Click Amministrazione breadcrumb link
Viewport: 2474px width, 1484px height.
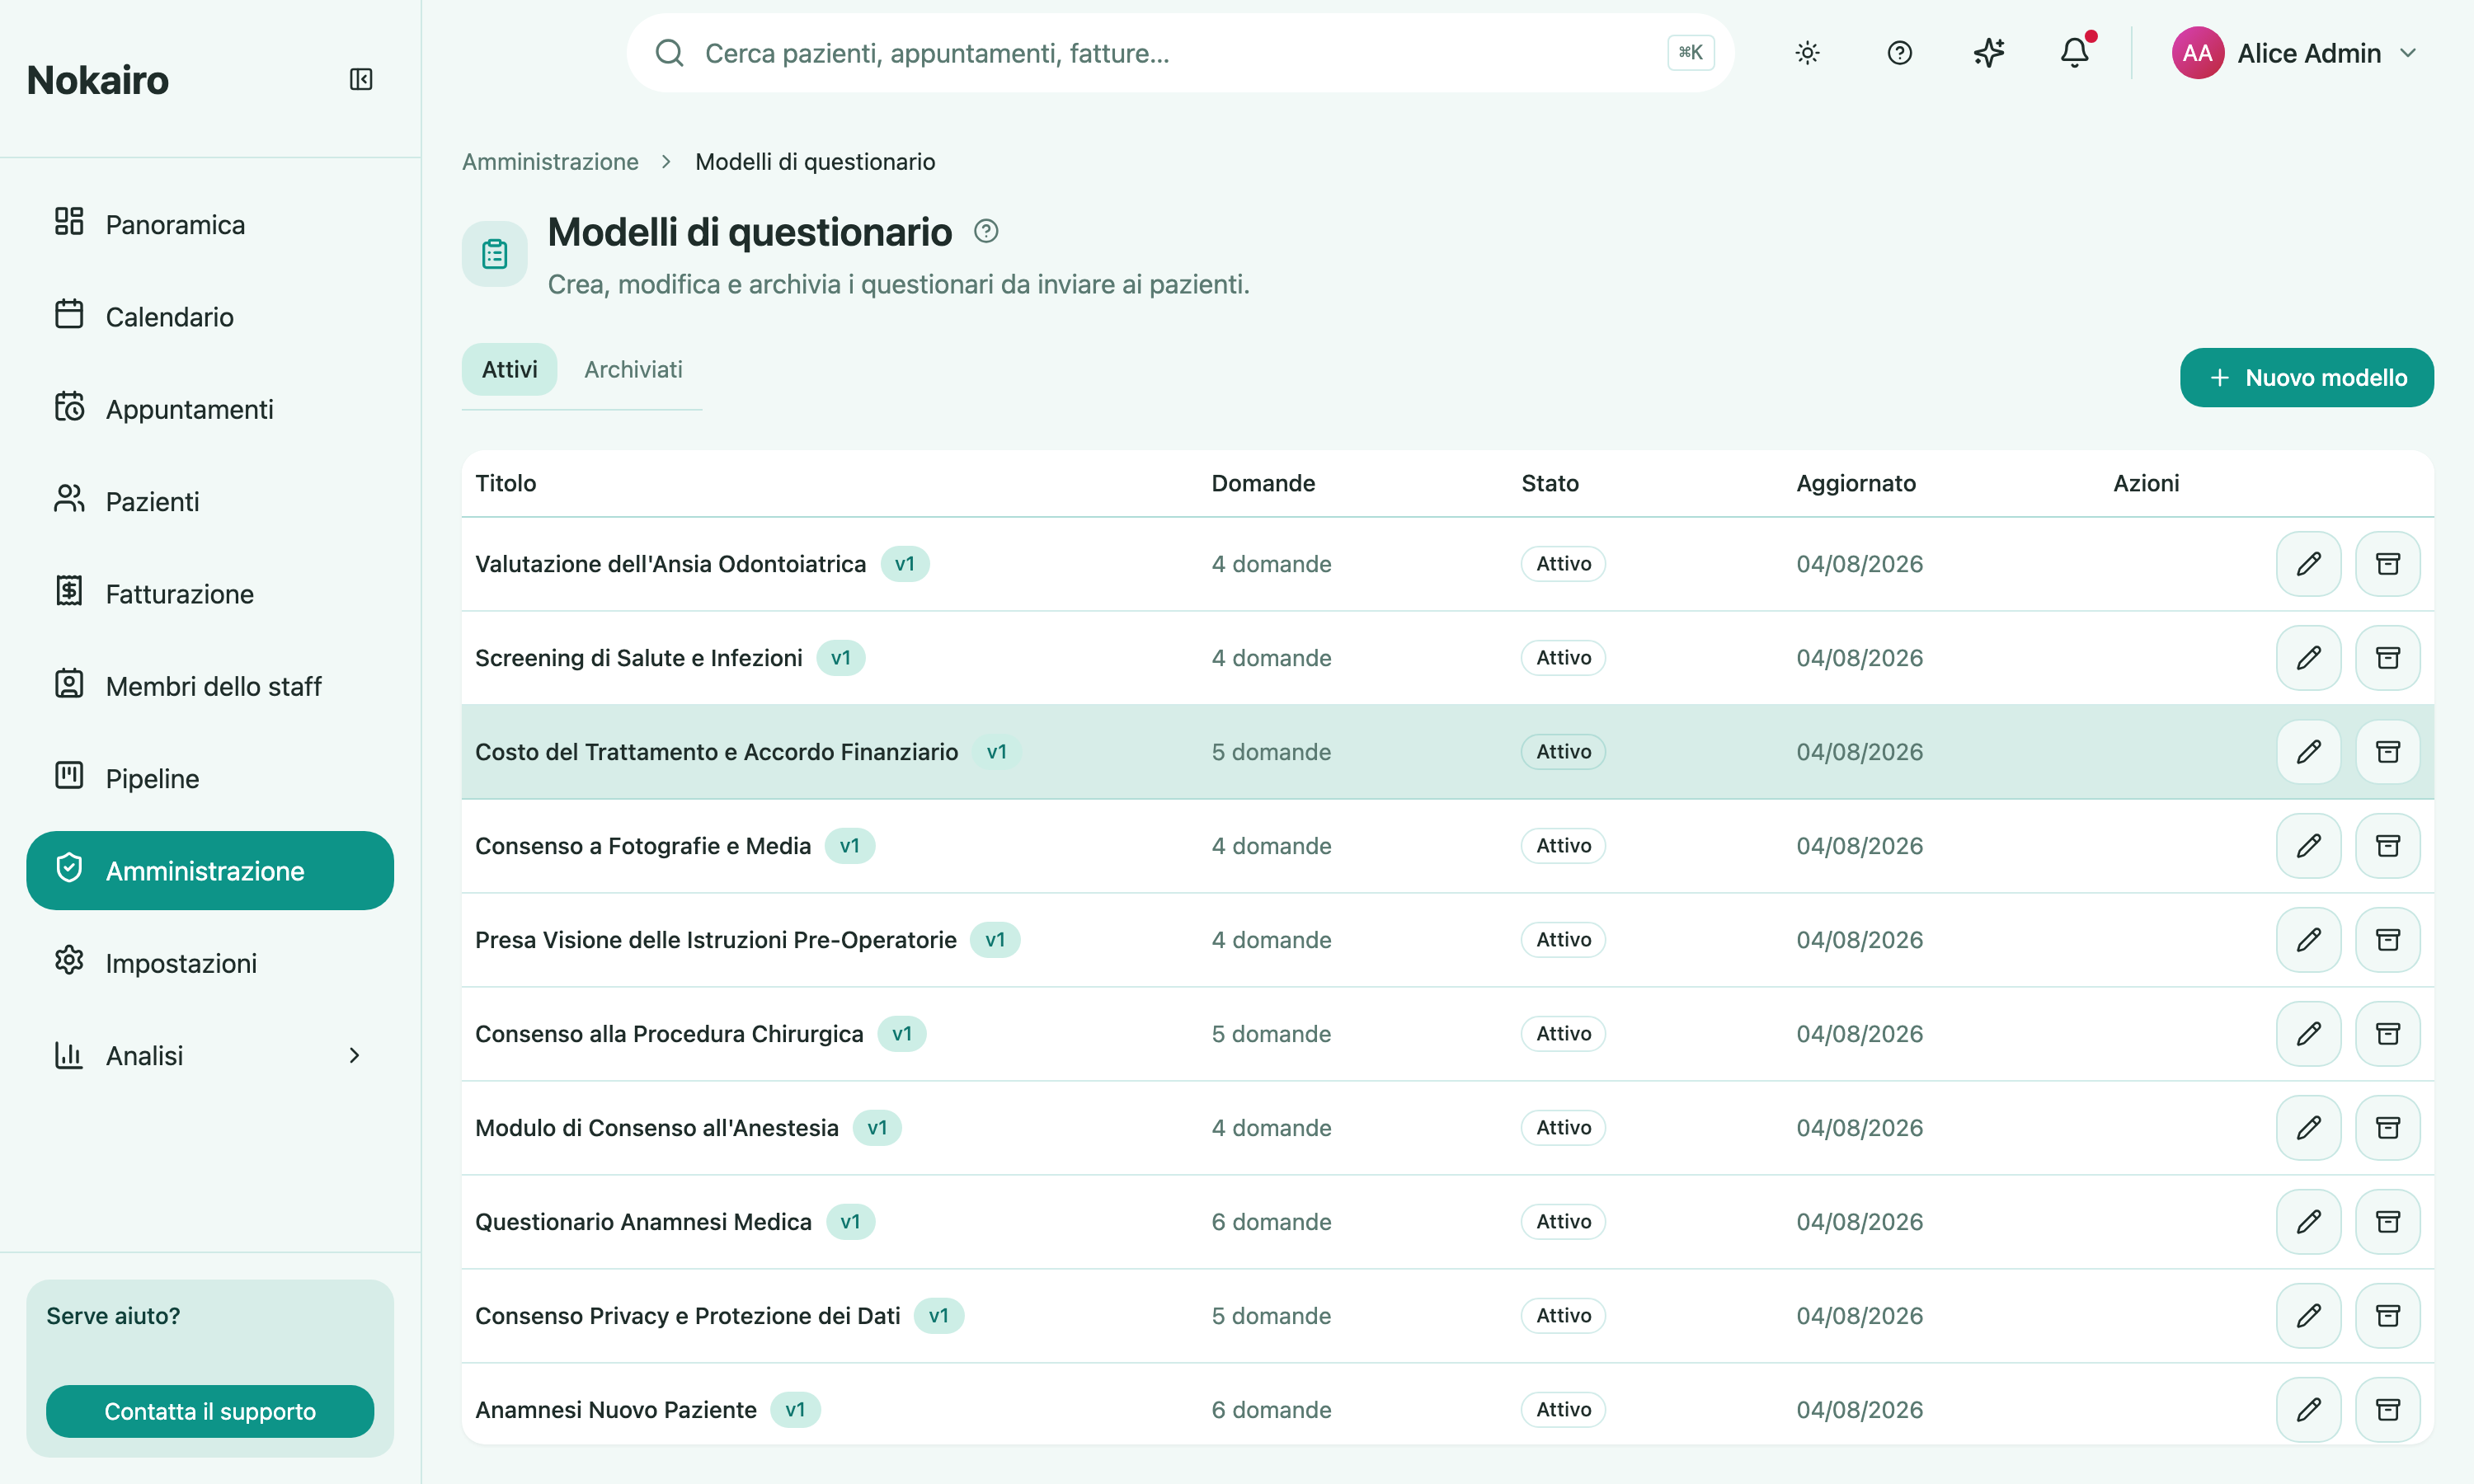pyautogui.click(x=550, y=161)
